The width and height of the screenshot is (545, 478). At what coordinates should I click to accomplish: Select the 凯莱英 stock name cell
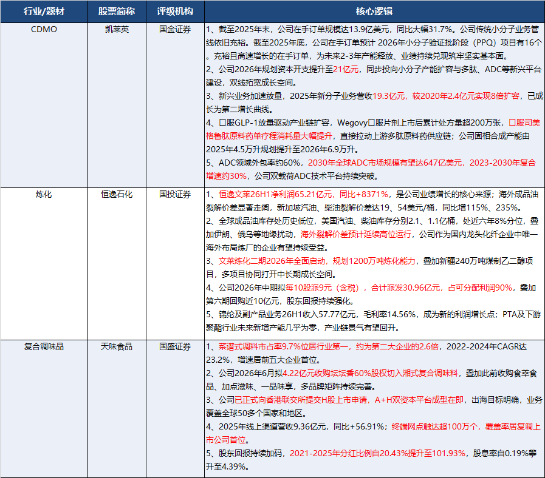(x=117, y=105)
